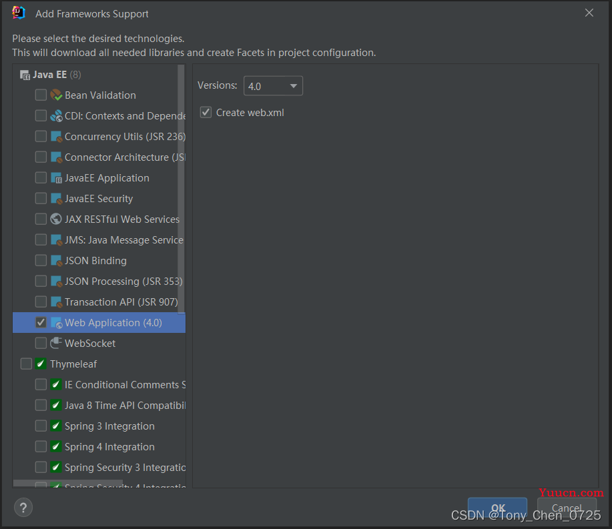Viewport: 612px width, 529px height.
Task: Tick the CDI Contexts and Dependency checkbox
Action: pyautogui.click(x=41, y=115)
